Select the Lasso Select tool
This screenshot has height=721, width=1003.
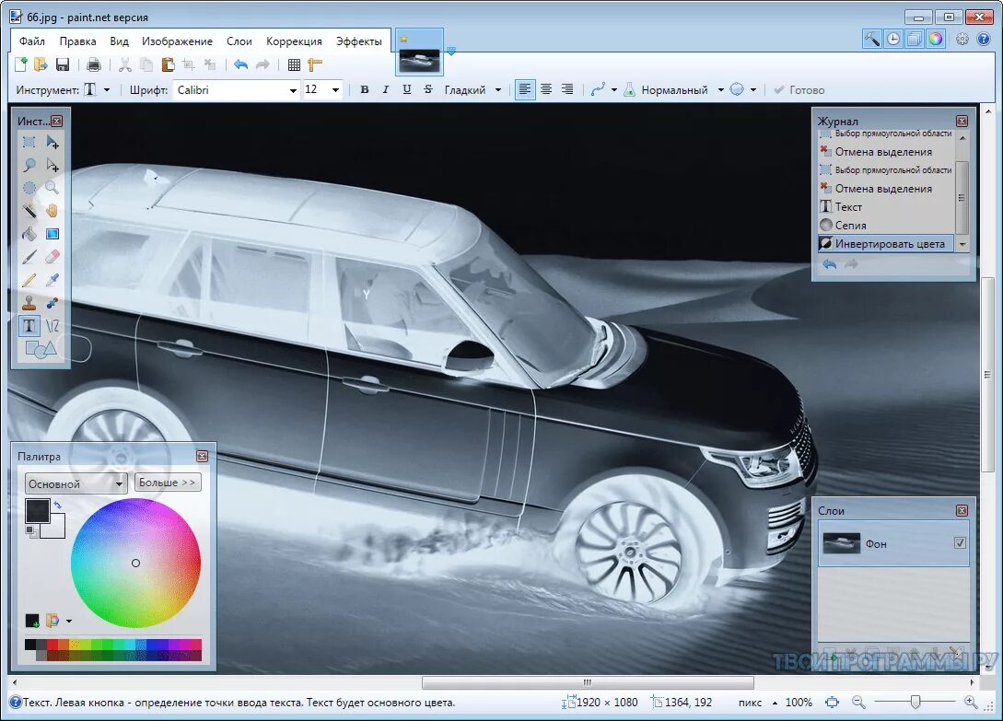coord(29,165)
